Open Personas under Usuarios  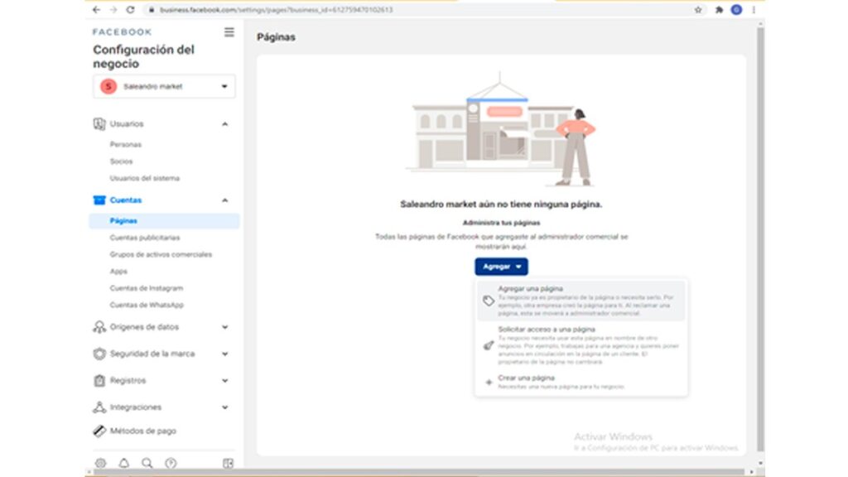126,144
